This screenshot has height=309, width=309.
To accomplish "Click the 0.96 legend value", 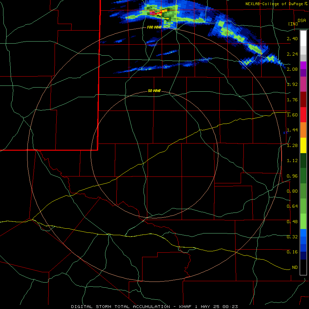I will 292,176.
